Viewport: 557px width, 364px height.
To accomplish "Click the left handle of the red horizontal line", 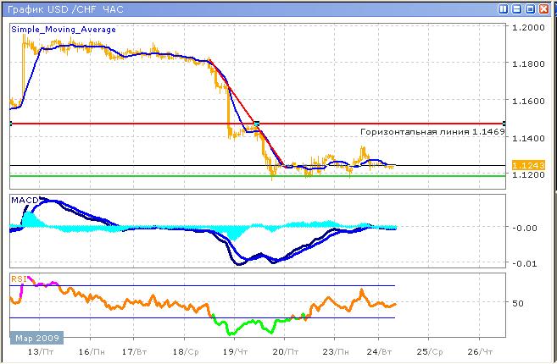I will [x=11, y=124].
